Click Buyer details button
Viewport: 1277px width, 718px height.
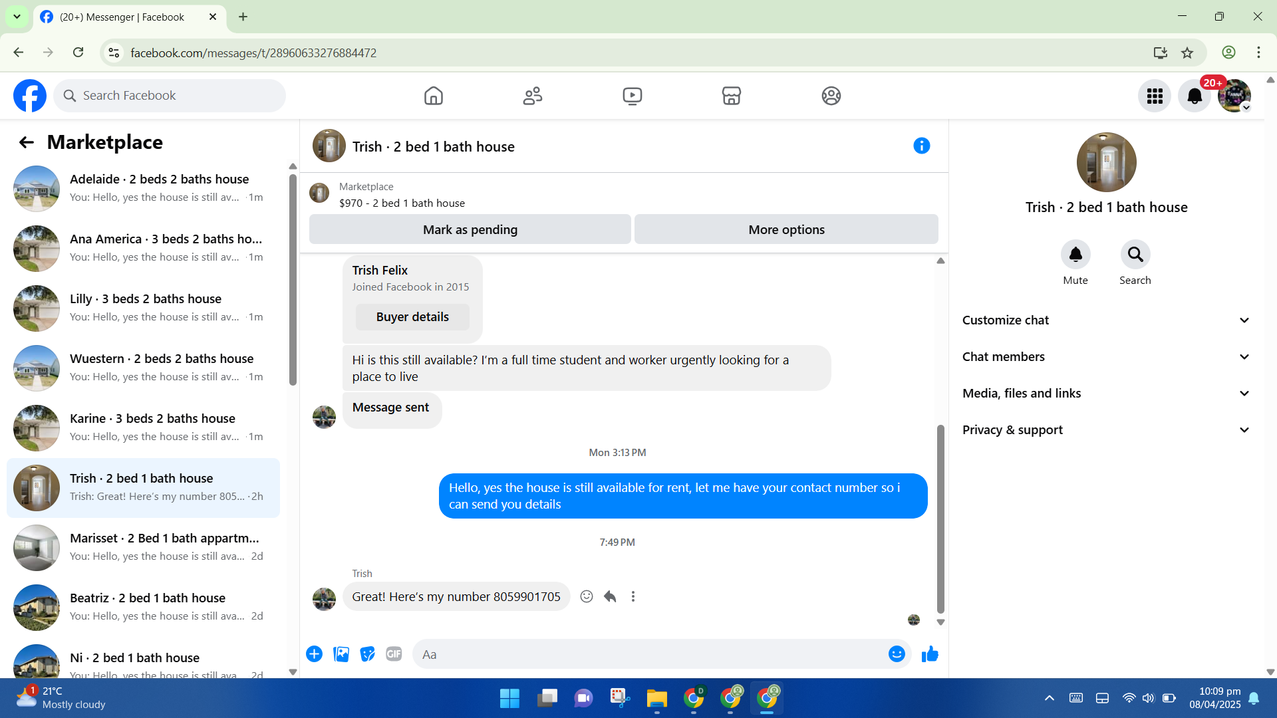tap(412, 317)
